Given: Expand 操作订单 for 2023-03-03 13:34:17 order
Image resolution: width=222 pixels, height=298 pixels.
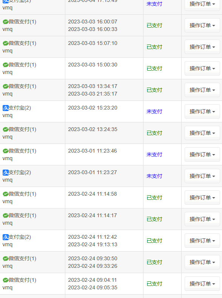Looking at the screenshot, I should click(x=202, y=90).
